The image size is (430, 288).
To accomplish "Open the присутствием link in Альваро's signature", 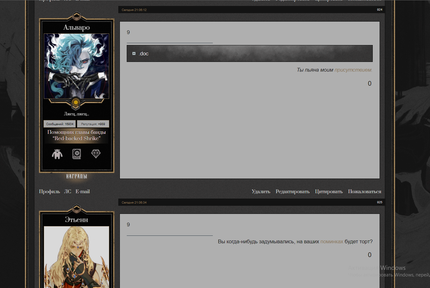I will coord(353,70).
